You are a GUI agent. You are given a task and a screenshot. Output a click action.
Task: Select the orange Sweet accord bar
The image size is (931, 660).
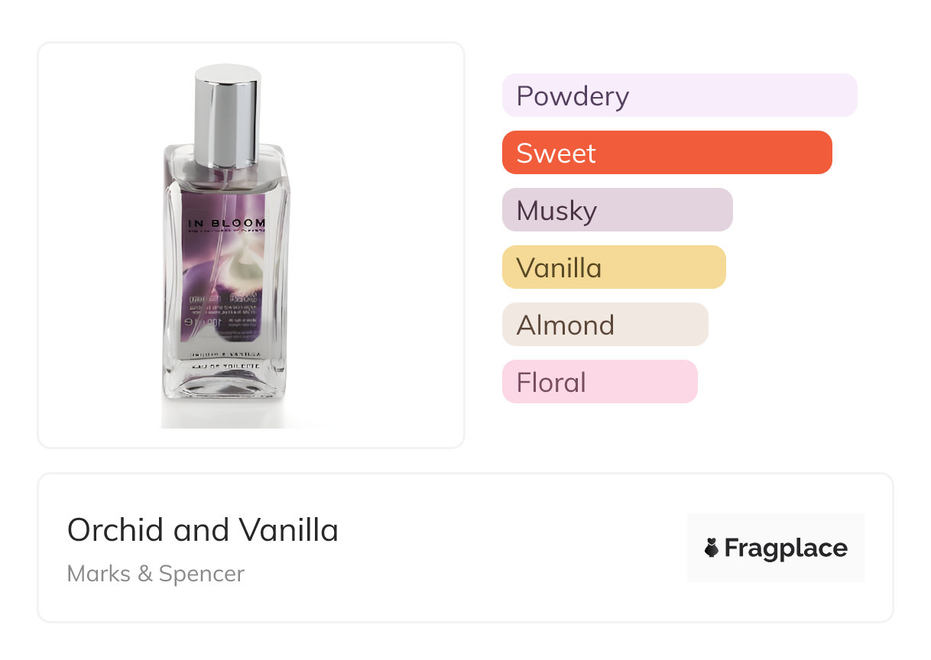tap(667, 153)
